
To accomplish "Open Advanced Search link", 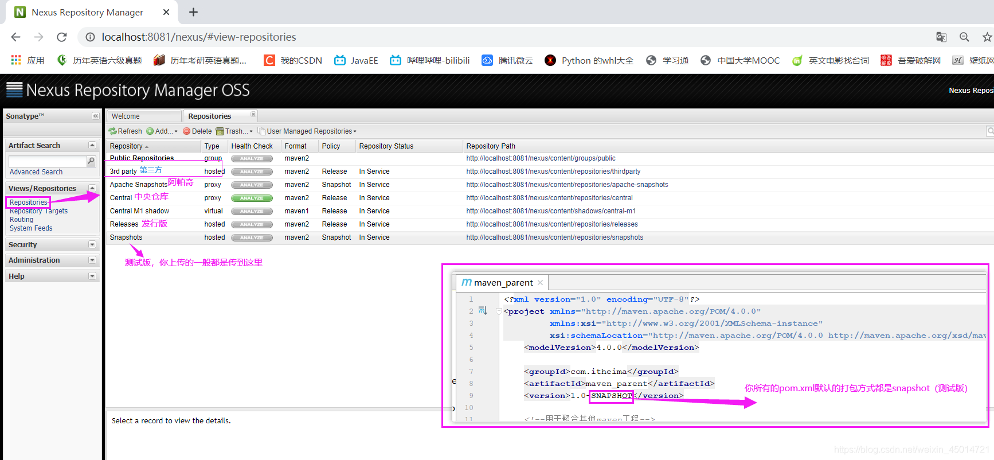I will point(36,172).
